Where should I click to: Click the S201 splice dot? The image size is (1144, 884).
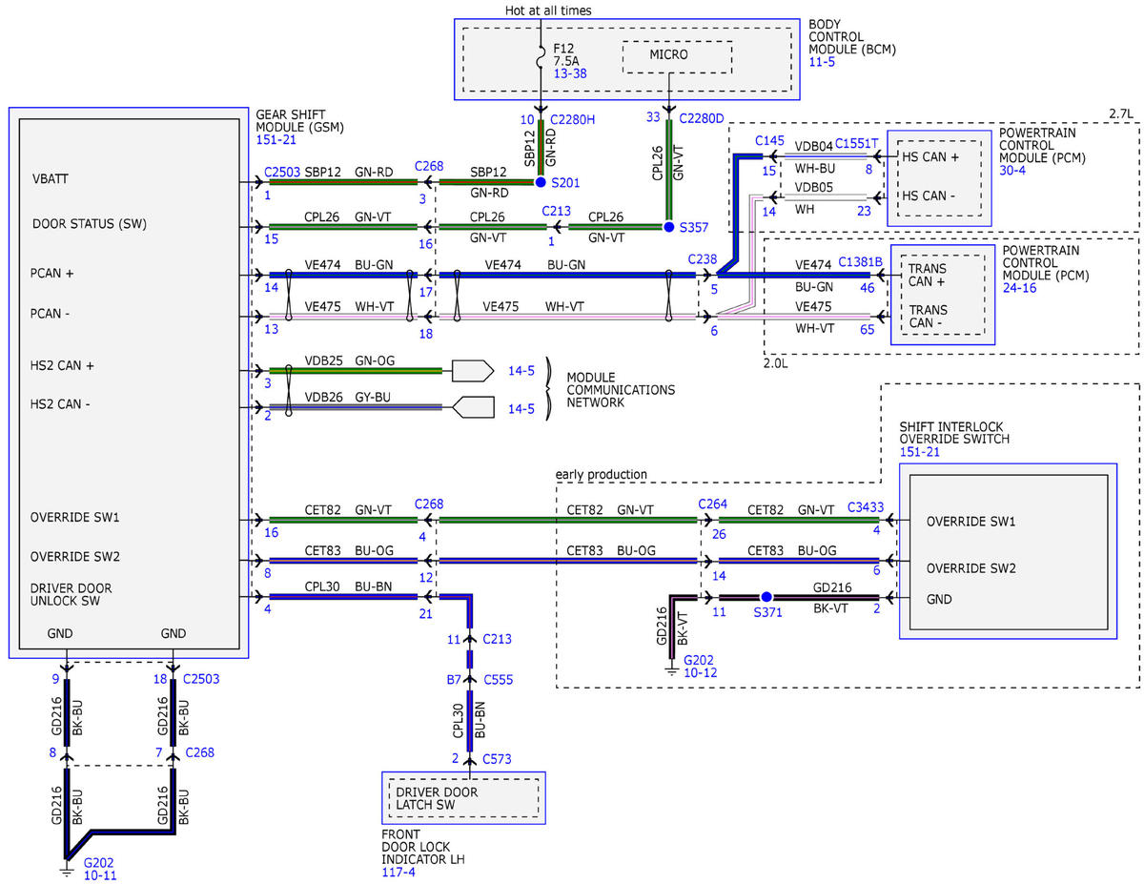541,181
